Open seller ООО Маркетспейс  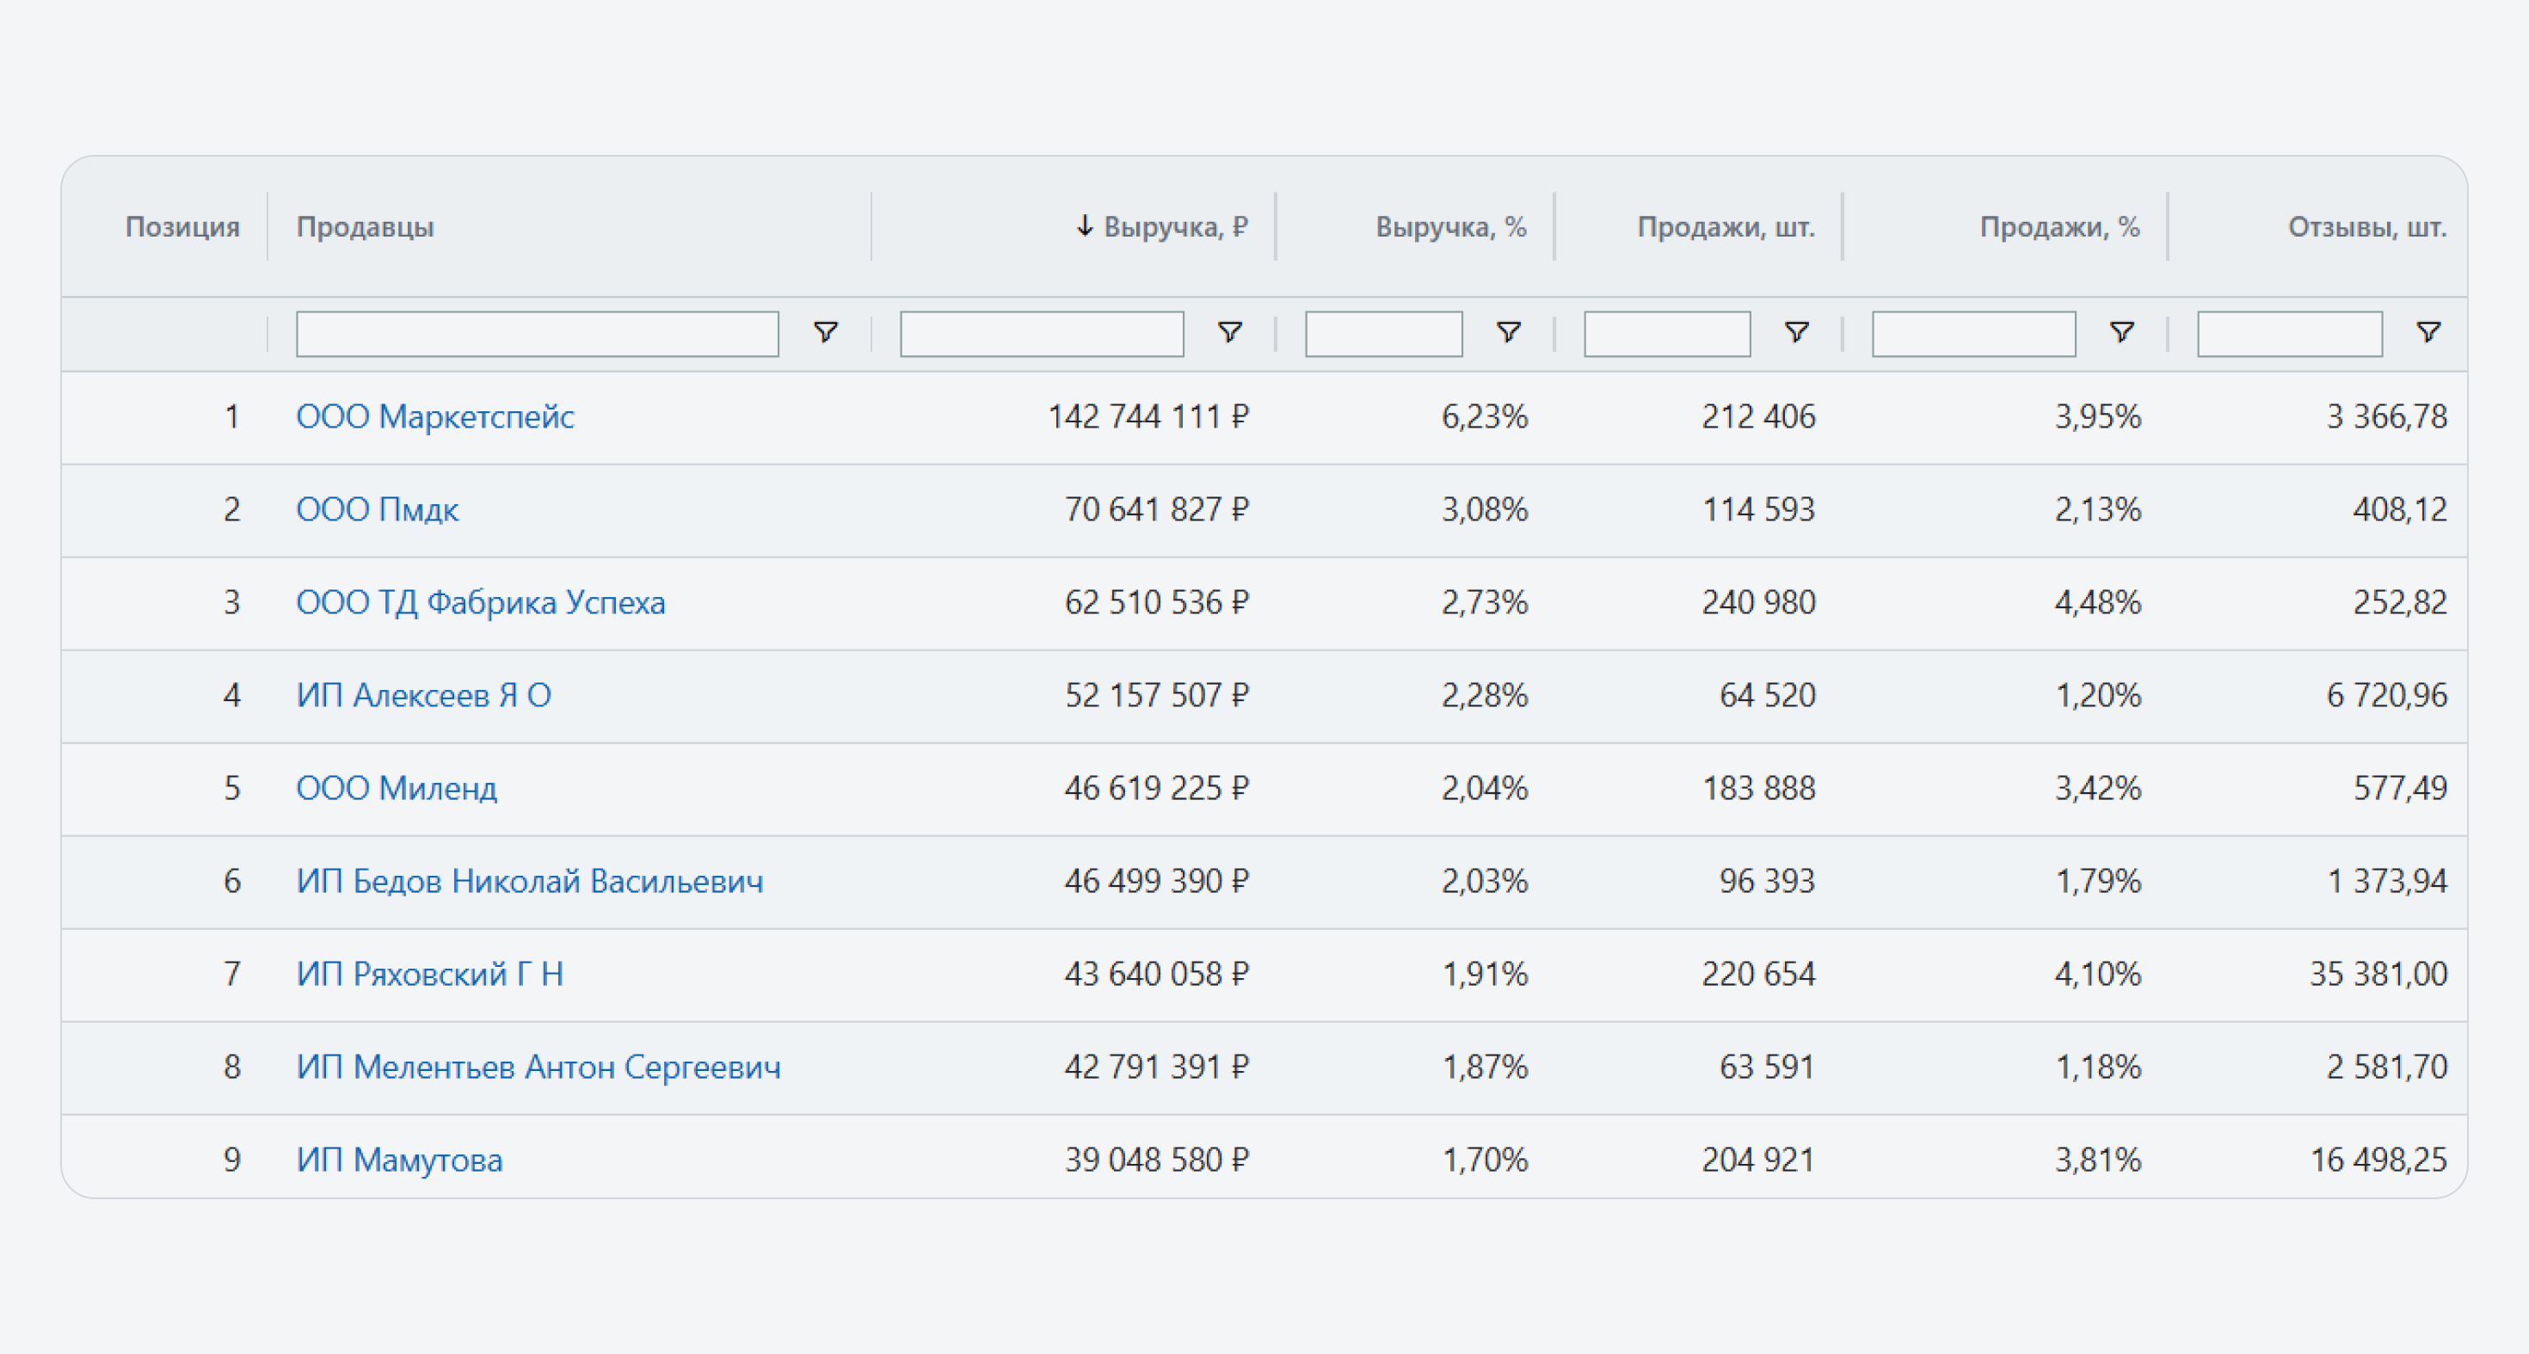pyautogui.click(x=435, y=416)
